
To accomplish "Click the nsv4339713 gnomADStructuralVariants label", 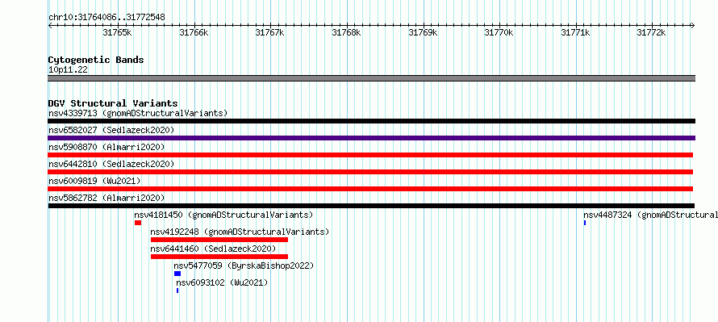I will 138,113.
